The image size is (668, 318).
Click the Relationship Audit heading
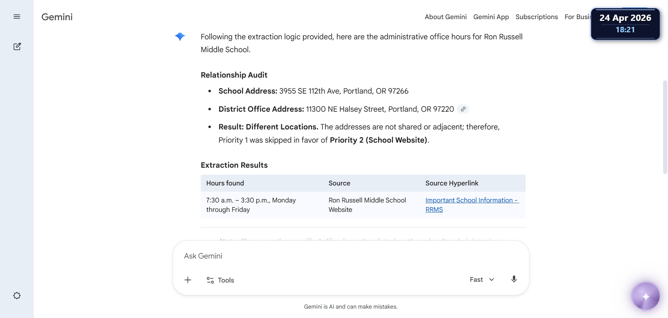(234, 75)
